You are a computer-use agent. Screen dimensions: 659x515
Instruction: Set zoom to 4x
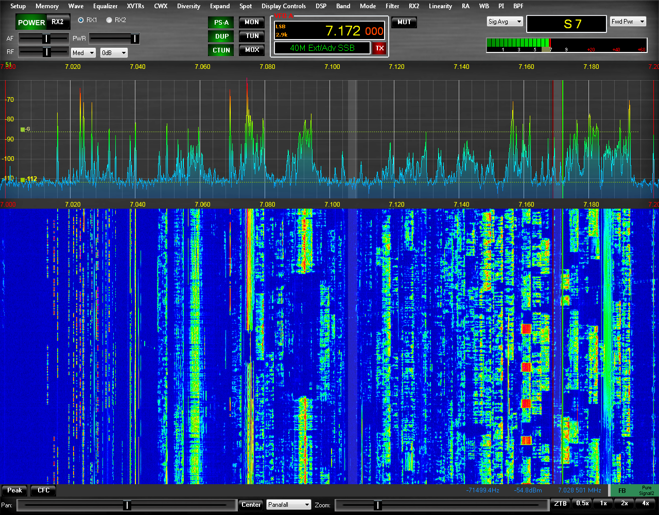(x=646, y=504)
